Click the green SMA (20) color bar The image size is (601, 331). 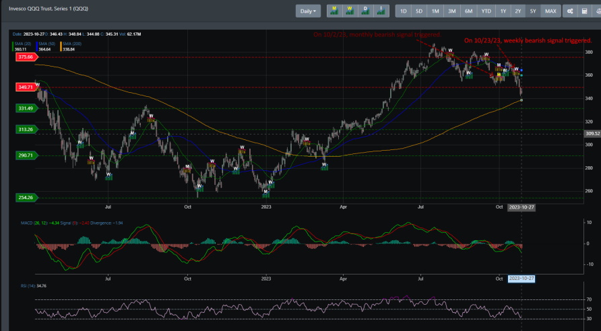point(13,46)
